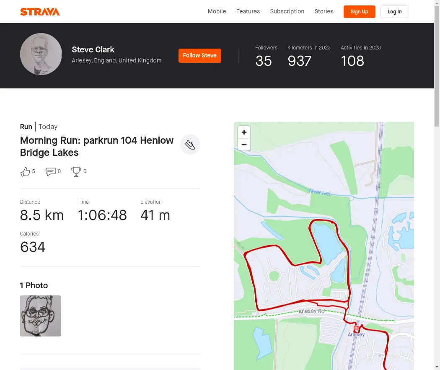Click the Arlesey station marker on map
This screenshot has height=370, width=440.
(356, 328)
